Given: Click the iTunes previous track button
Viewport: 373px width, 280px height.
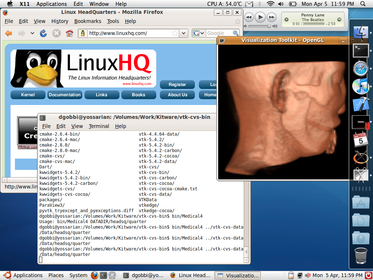Looking at the screenshot, I should pos(249,17).
